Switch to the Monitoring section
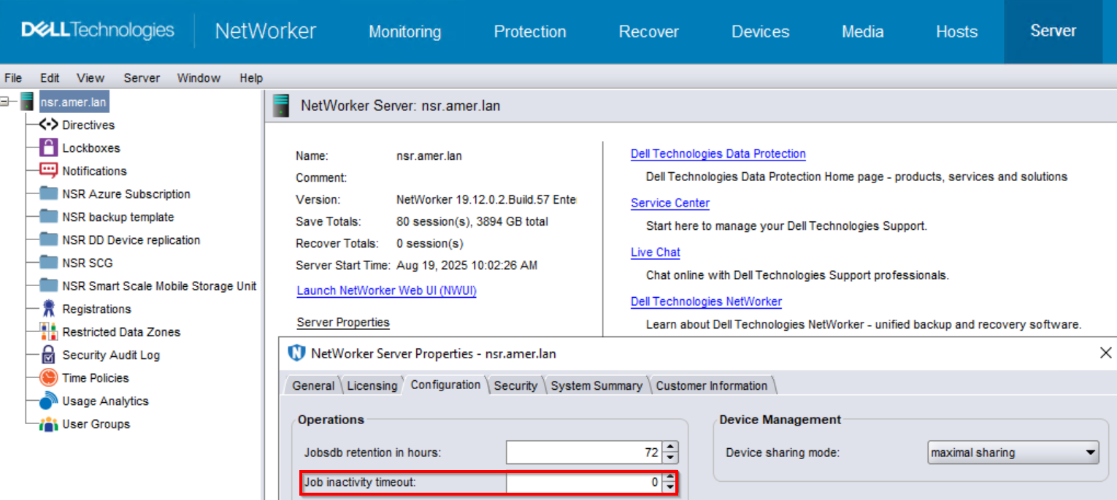This screenshot has height=500, width=1117. coord(404,31)
